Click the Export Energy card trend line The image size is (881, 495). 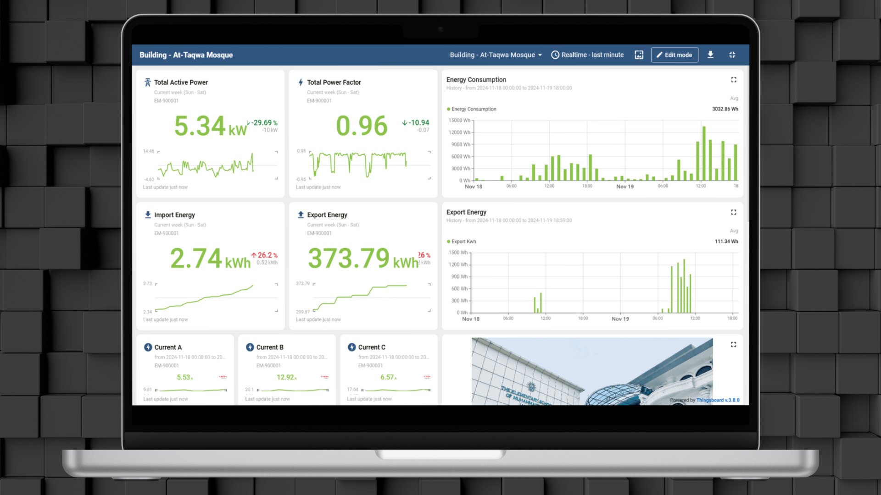point(359,298)
